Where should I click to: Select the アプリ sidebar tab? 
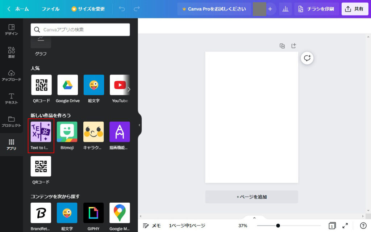[x=11, y=144]
